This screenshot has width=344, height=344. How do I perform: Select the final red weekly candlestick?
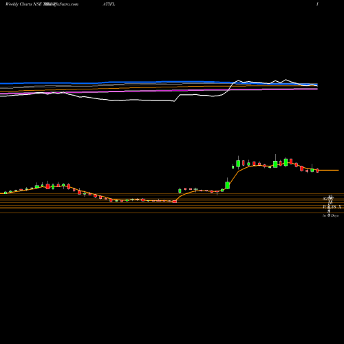tap(318, 171)
